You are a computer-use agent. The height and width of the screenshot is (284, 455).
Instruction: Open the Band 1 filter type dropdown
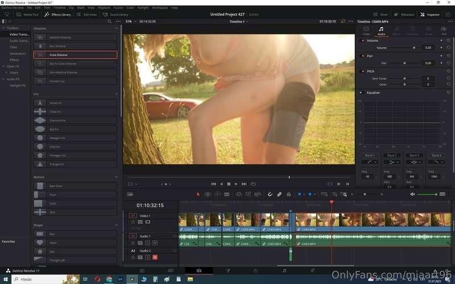[x=369, y=162]
